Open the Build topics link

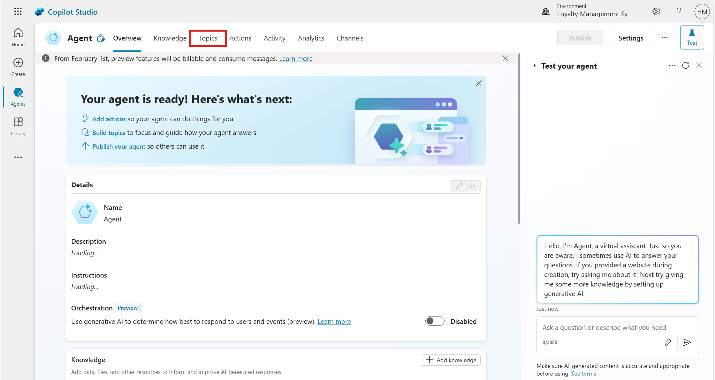click(x=109, y=133)
